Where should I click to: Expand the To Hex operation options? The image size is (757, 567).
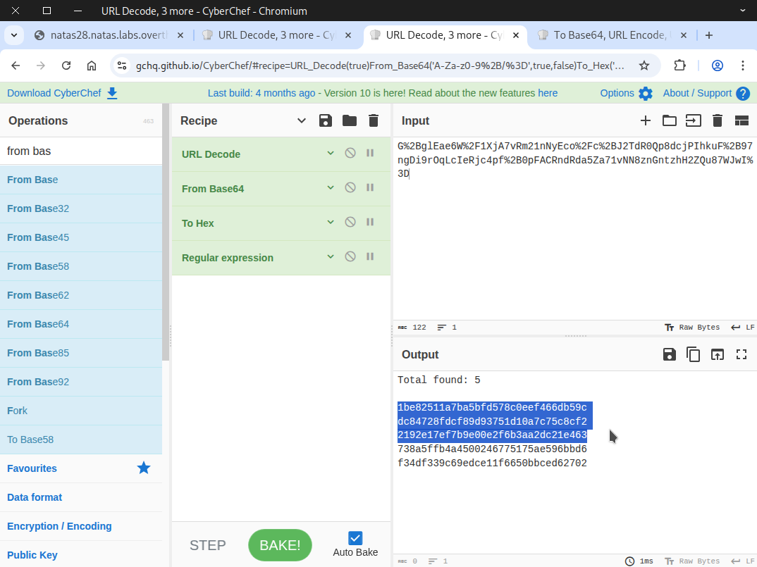tap(330, 223)
